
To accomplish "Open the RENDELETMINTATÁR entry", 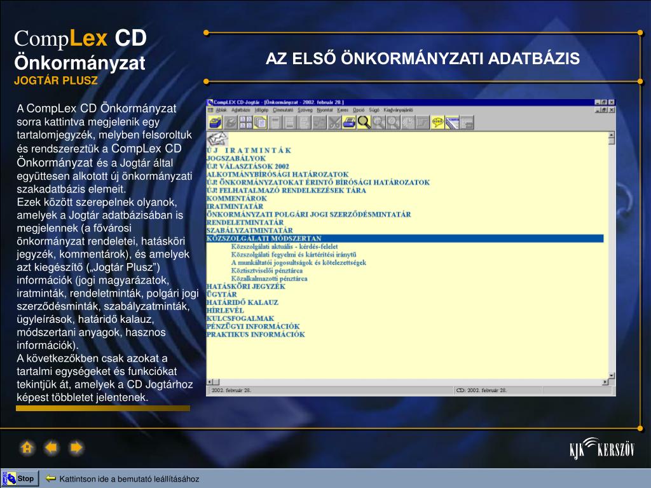I will coord(245,222).
